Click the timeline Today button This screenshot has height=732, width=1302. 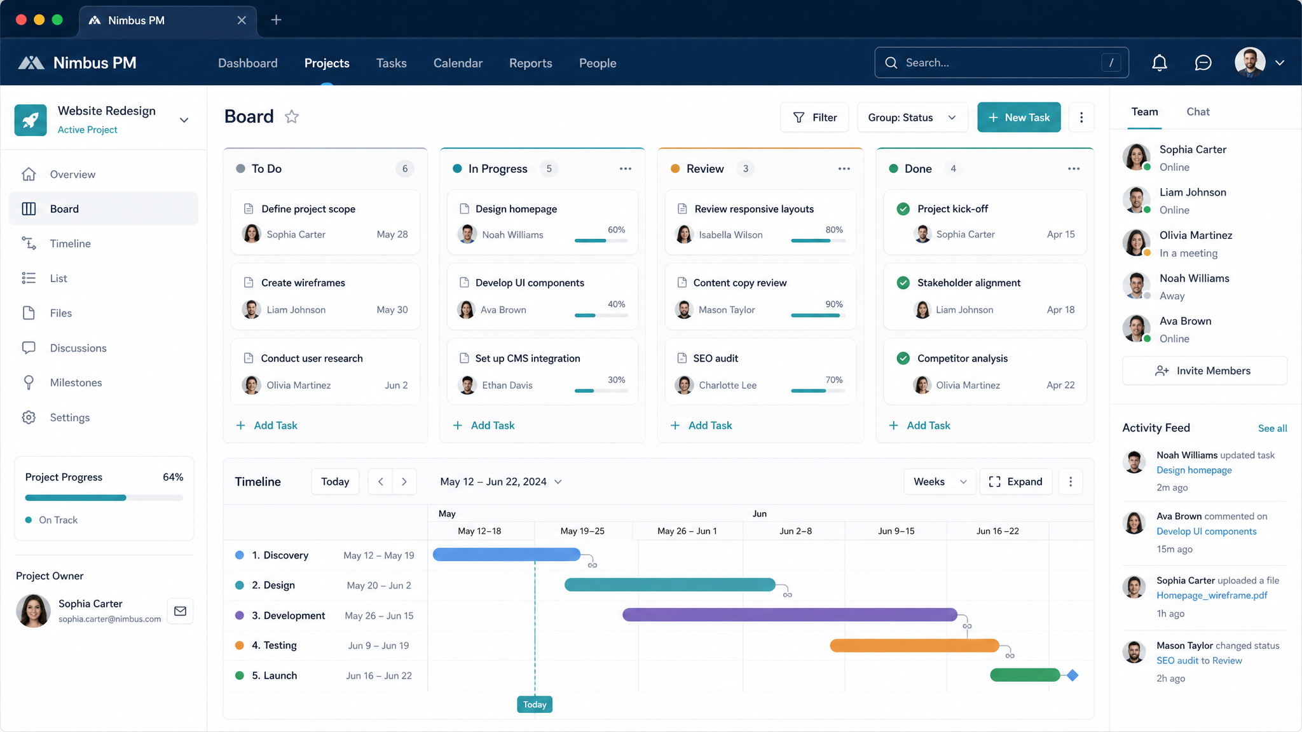335,482
